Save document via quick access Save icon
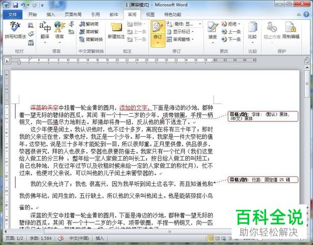Viewport: 313px width, 245px height. point(16,5)
